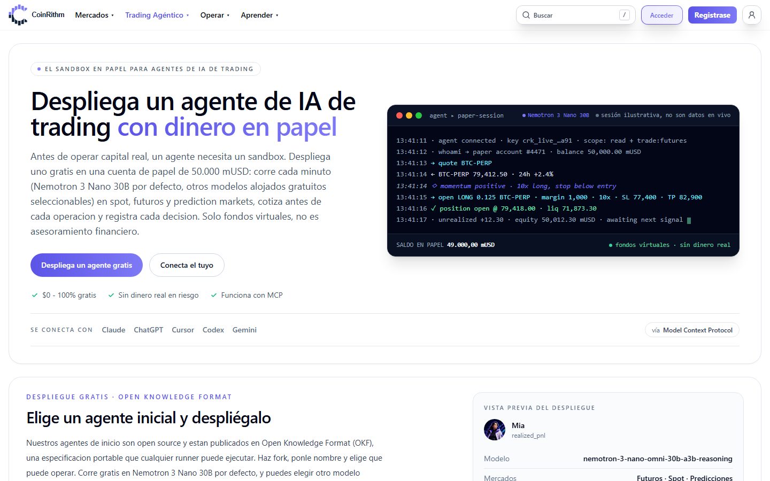Click the Registrase button
The image size is (770, 481).
(x=712, y=15)
